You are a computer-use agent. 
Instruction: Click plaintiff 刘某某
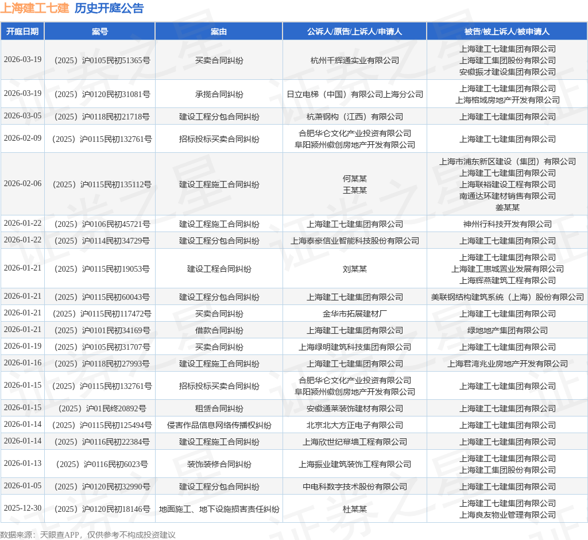(x=355, y=269)
